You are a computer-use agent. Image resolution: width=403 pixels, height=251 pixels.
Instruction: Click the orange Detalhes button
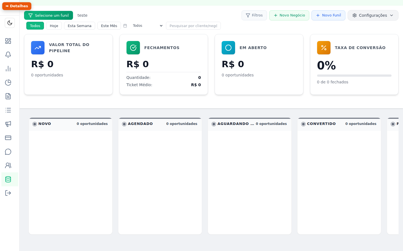point(17,6)
